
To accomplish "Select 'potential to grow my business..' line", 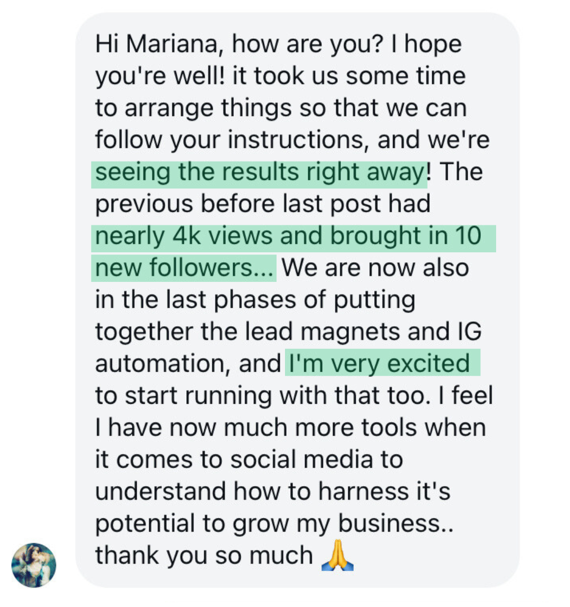I will click(274, 524).
